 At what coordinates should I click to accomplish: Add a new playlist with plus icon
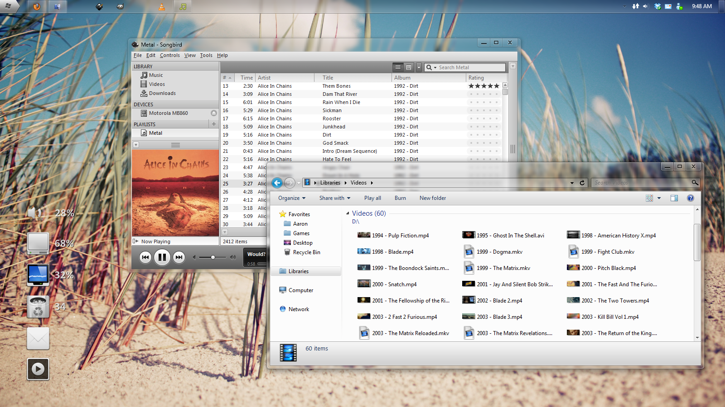click(x=214, y=124)
